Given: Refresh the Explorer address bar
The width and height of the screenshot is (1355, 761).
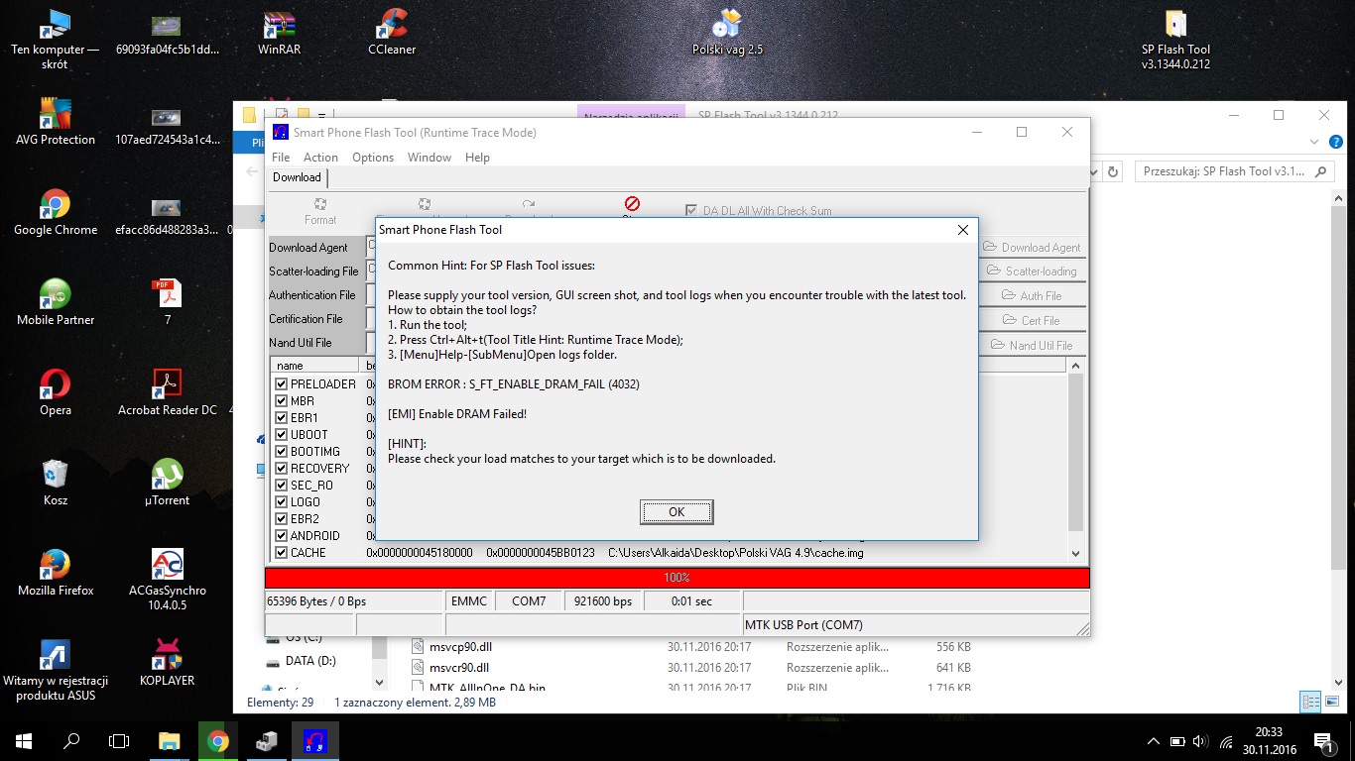Looking at the screenshot, I should (1113, 171).
